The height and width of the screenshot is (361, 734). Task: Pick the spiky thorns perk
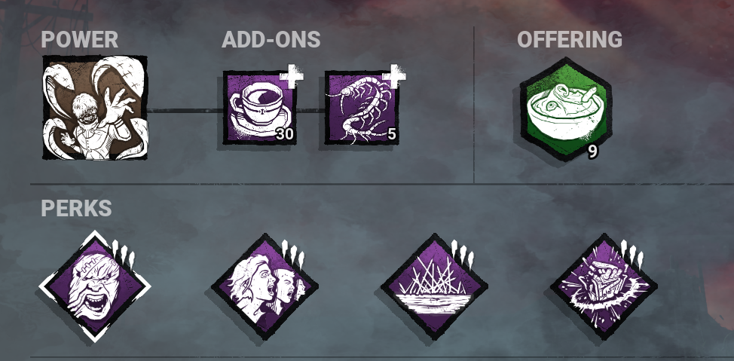(434, 286)
